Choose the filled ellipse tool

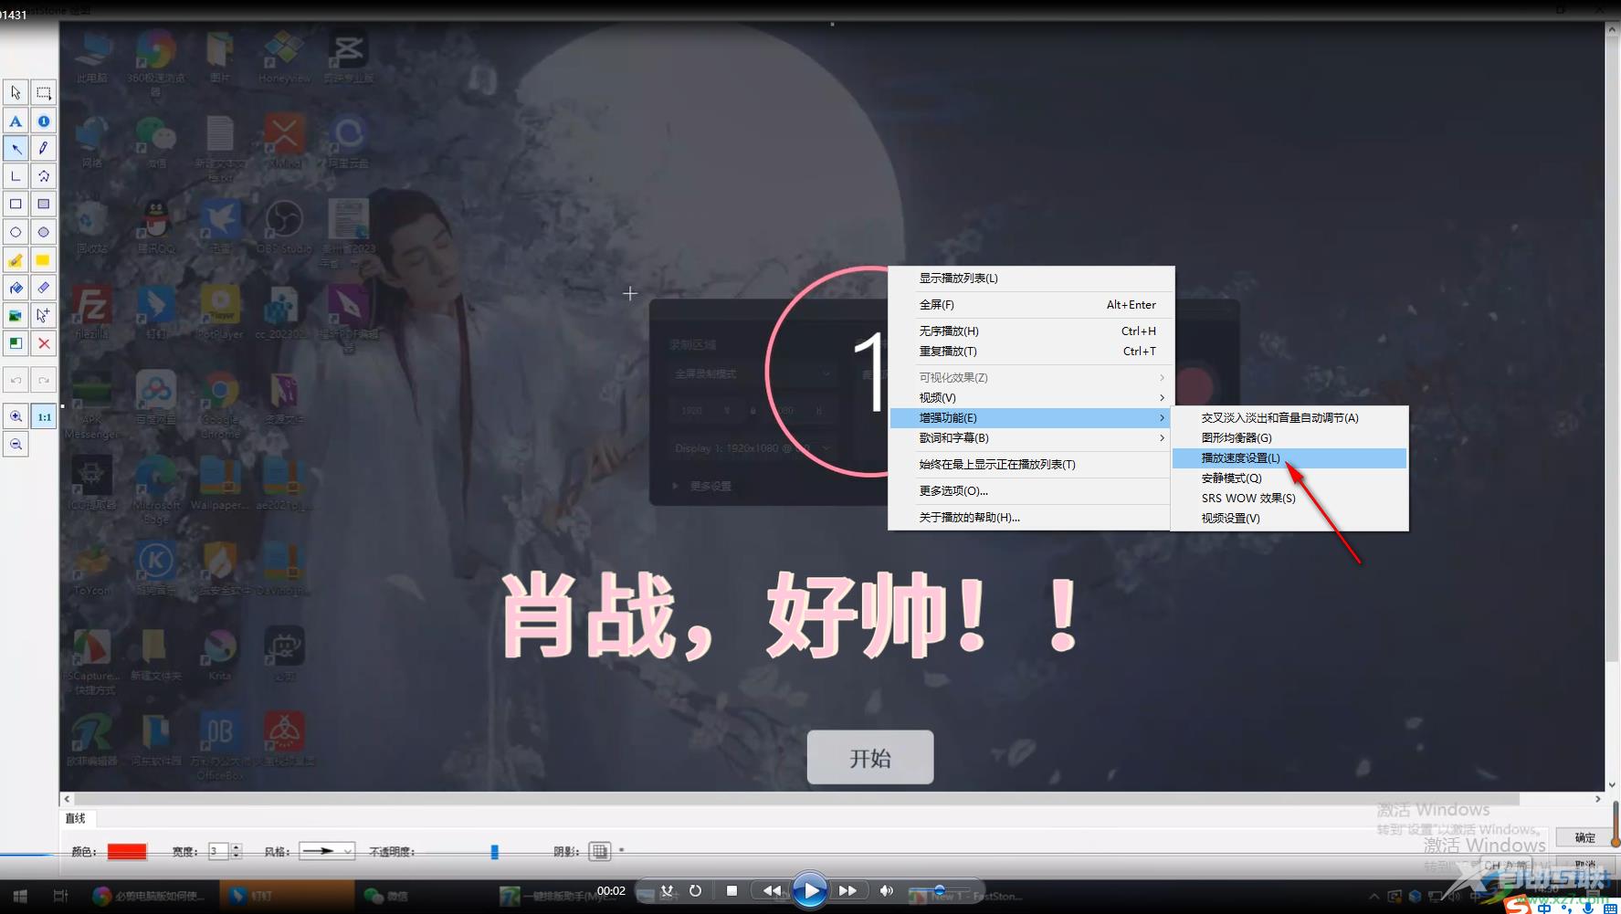43,232
